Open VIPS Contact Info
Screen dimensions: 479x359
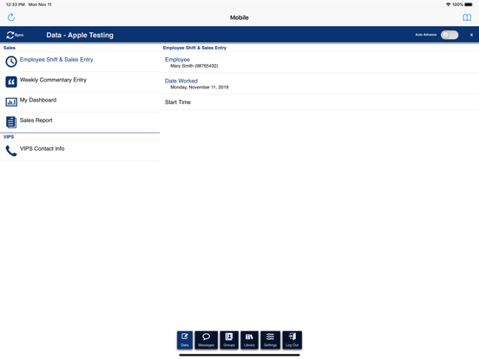(80, 151)
